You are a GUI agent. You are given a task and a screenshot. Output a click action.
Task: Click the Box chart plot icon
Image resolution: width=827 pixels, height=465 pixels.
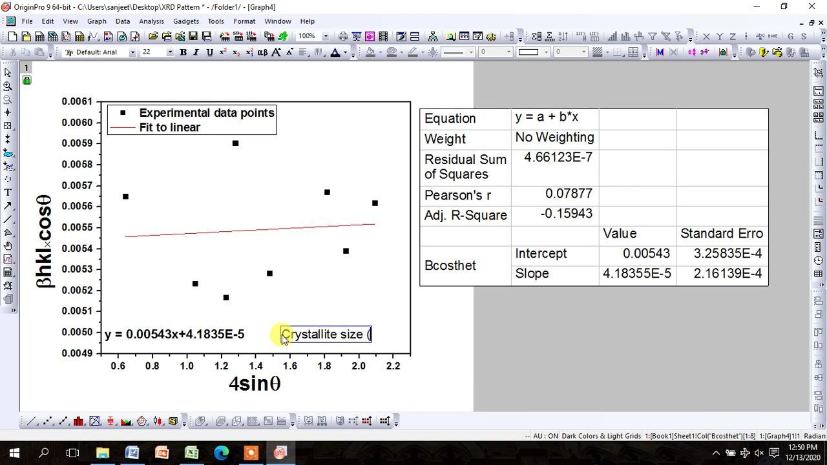coord(110,422)
